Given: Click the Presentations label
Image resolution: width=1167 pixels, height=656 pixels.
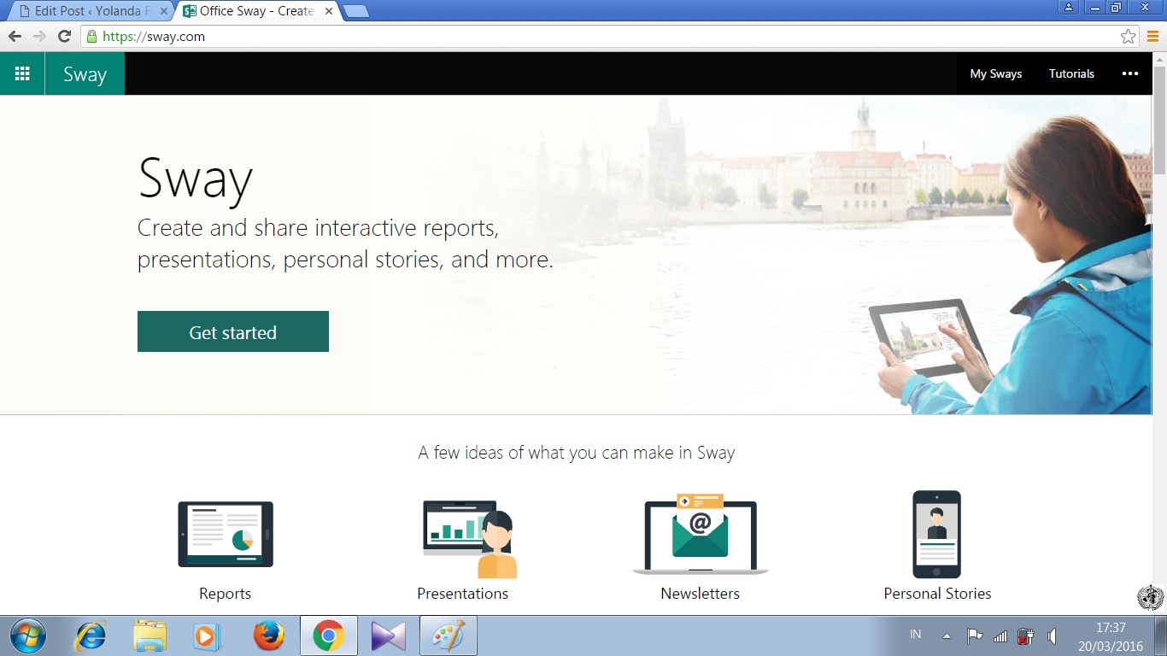Looking at the screenshot, I should pos(462,594).
